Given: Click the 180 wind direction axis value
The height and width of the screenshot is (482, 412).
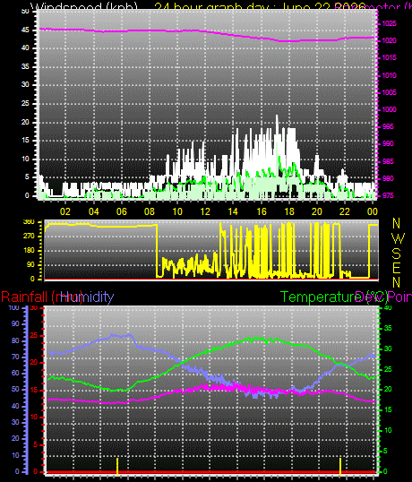Looking at the screenshot, I should click(29, 251).
